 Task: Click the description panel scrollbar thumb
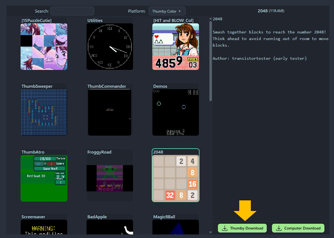tap(210, 61)
